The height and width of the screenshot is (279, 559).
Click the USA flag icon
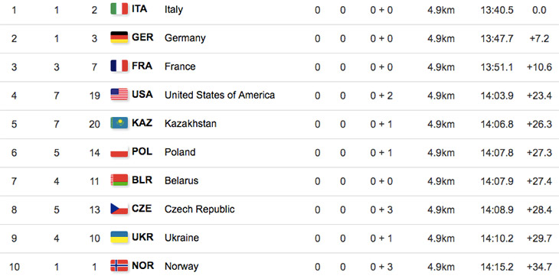119,95
